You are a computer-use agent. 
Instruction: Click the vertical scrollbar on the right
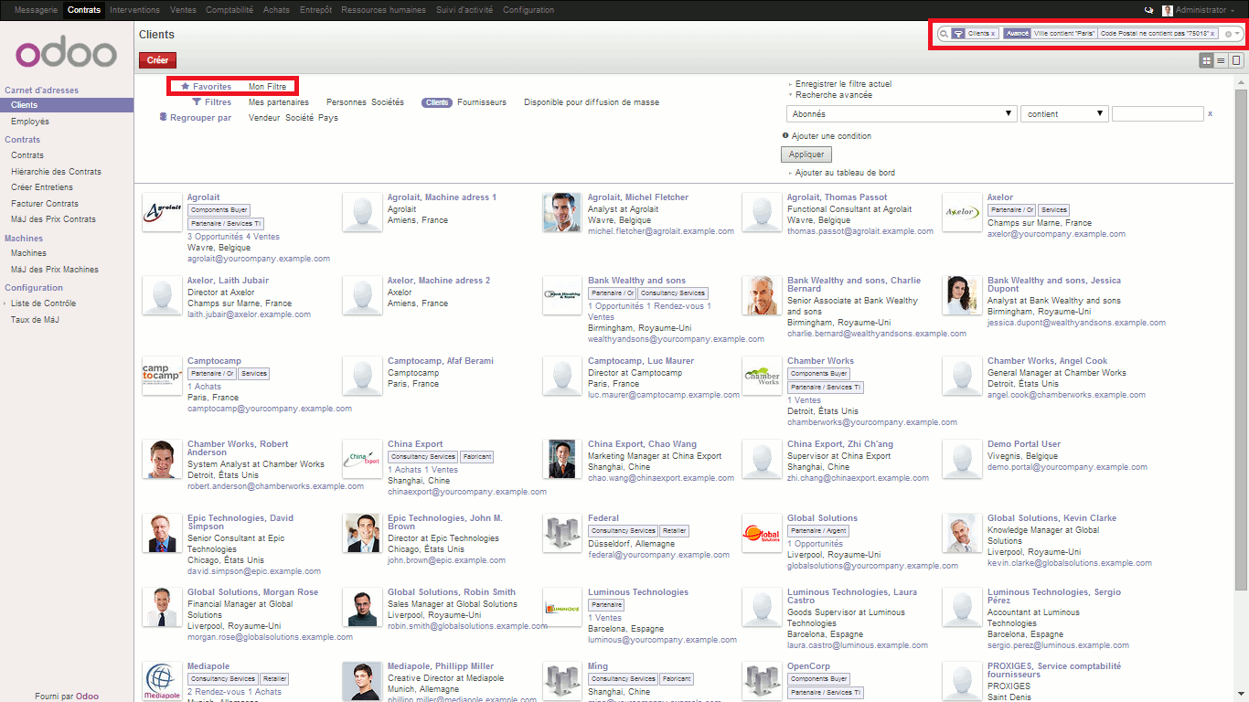[x=1241, y=338]
